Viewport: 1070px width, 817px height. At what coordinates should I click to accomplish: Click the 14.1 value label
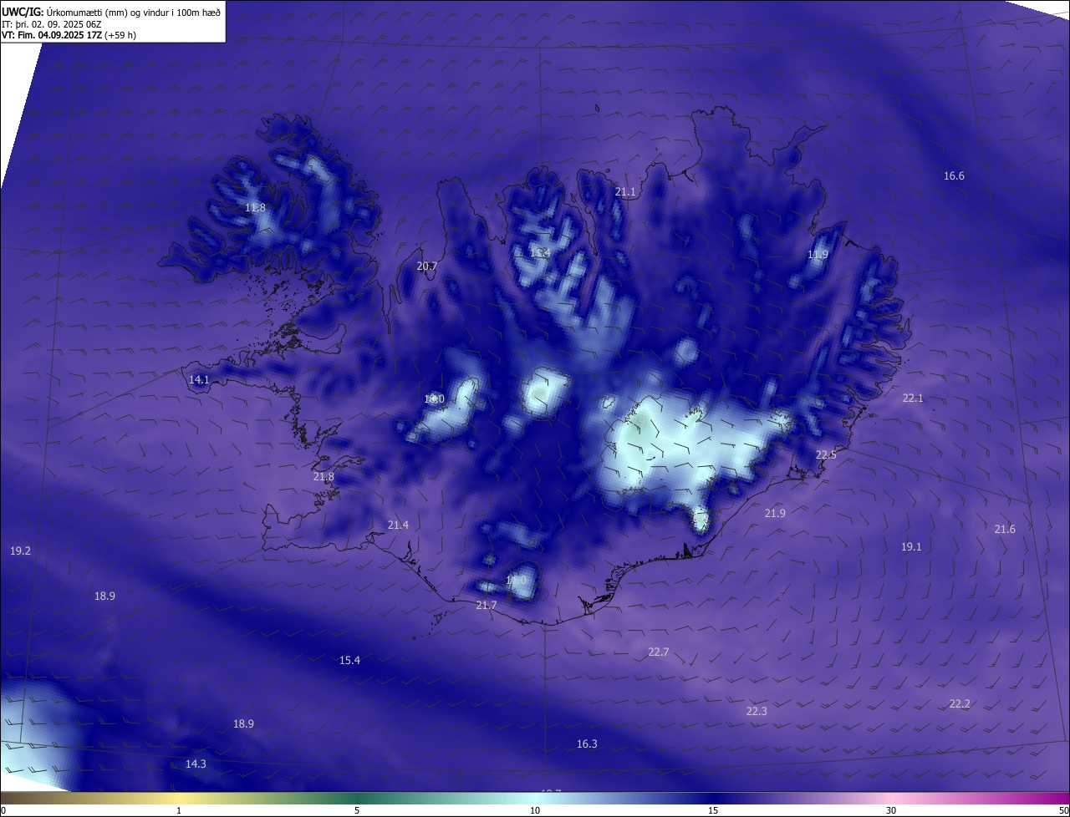coord(199,379)
